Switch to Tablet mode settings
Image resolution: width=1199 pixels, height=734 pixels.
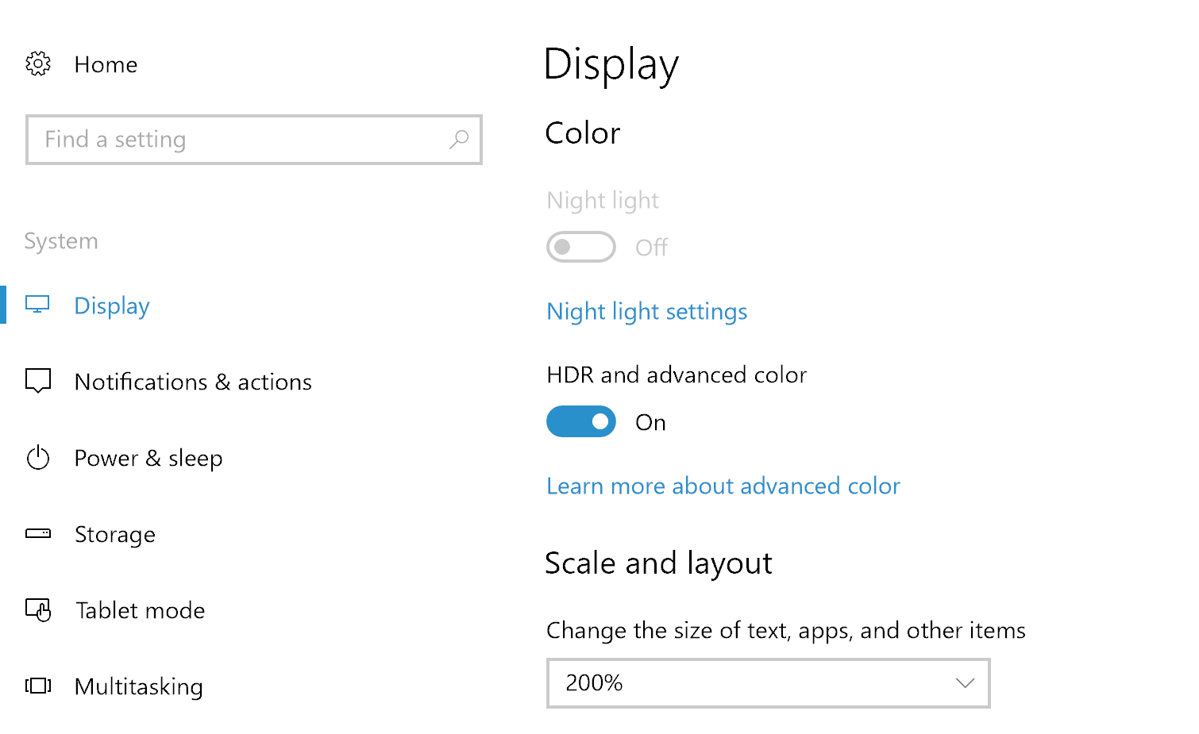(141, 610)
